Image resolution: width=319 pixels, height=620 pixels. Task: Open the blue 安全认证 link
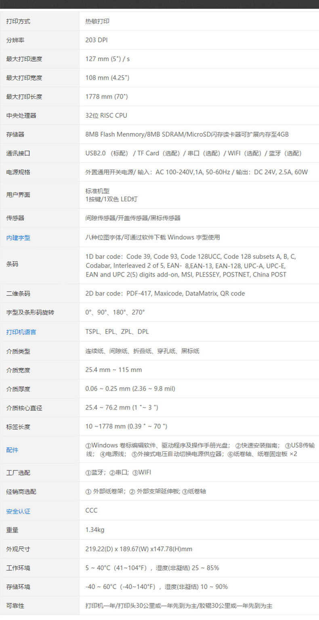pos(18,512)
